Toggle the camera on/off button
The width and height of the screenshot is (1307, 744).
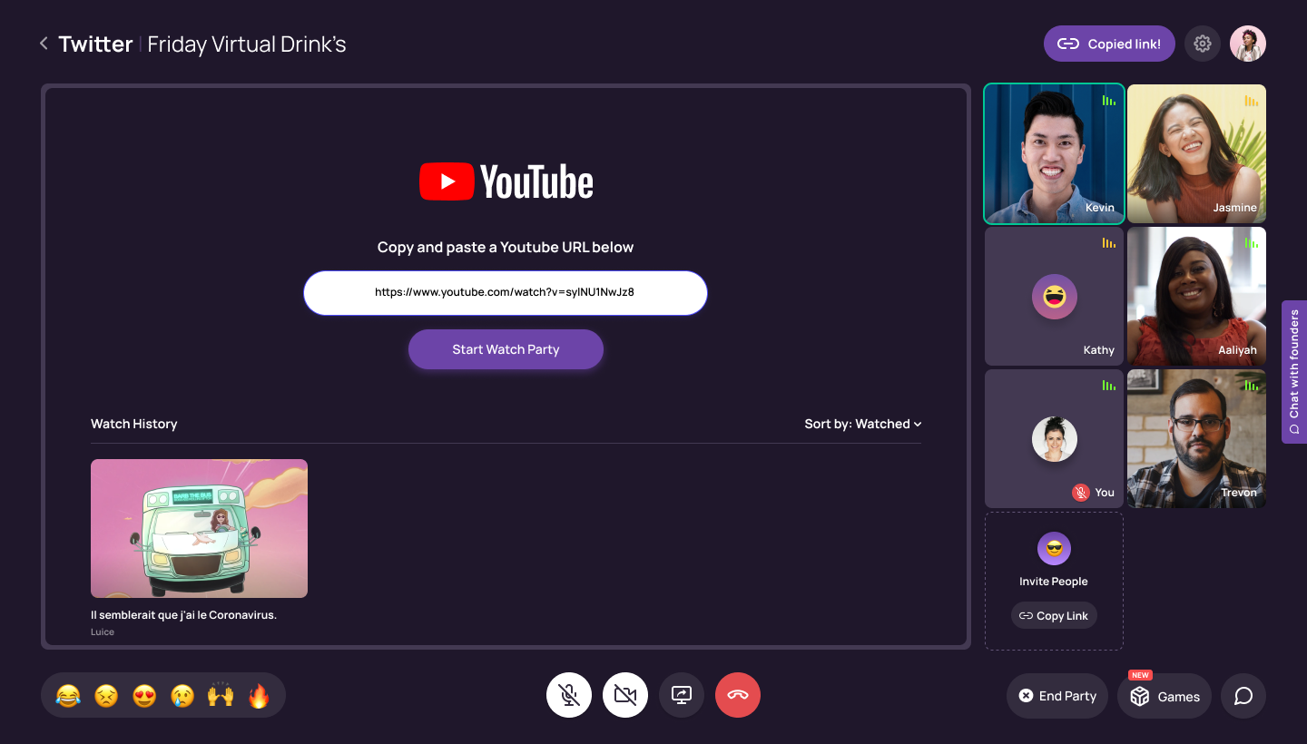pos(625,696)
